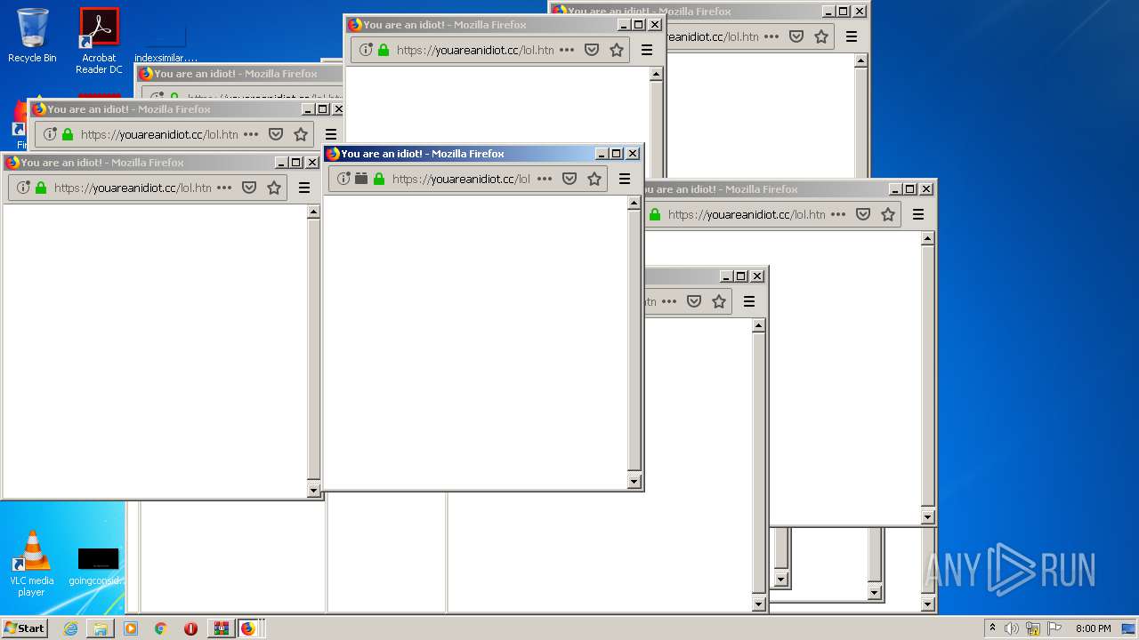This screenshot has width=1139, height=640.
Task: Show hidden icons in the system tray
Action: (x=993, y=628)
